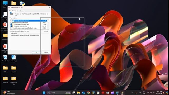Open the Recycle Bin icon

[5, 58]
